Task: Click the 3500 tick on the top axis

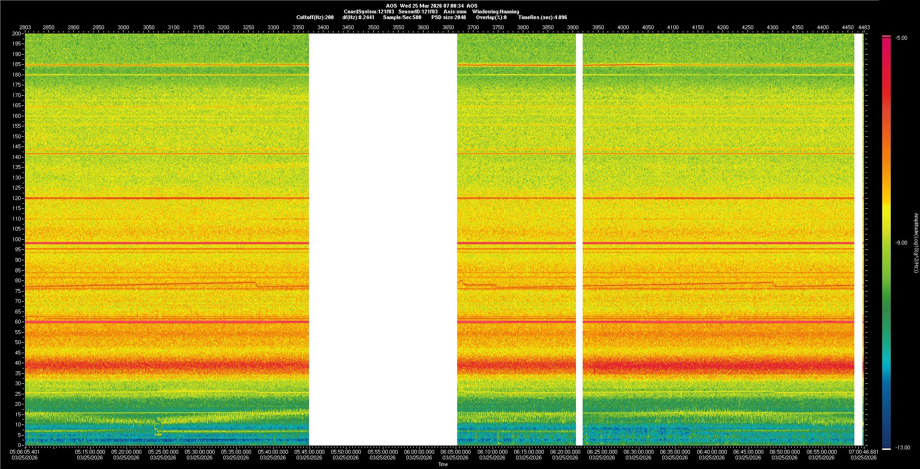Action: [x=373, y=27]
